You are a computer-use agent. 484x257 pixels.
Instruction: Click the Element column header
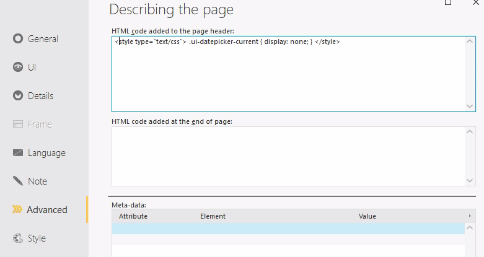pos(213,216)
